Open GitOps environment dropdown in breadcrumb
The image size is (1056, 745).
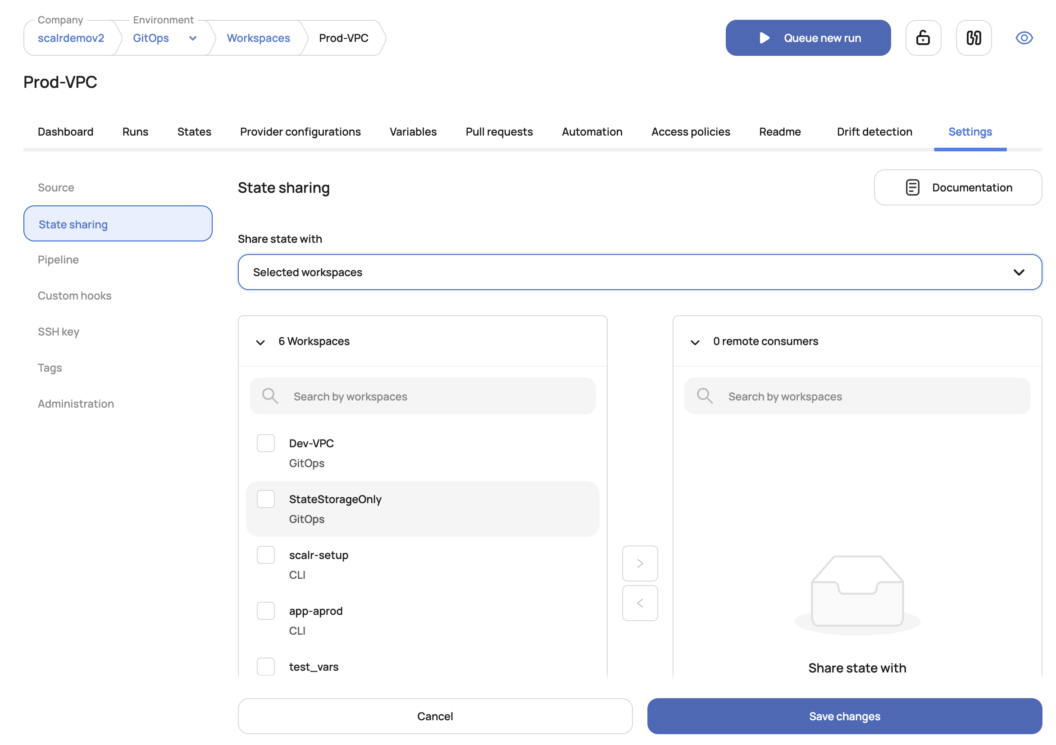pyautogui.click(x=193, y=38)
